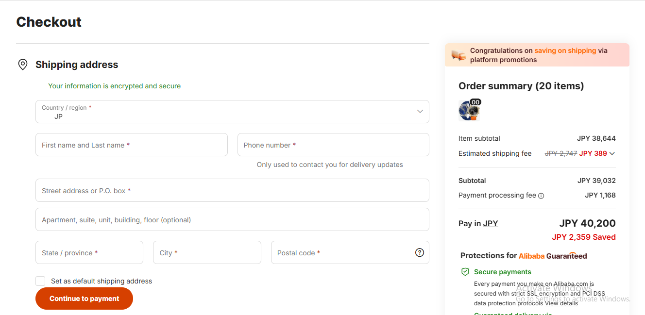645x315 pixels.
Task: Click the Checkout page heading
Action: 49,22
